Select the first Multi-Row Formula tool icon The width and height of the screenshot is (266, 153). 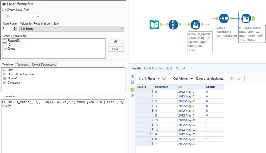(x=195, y=25)
